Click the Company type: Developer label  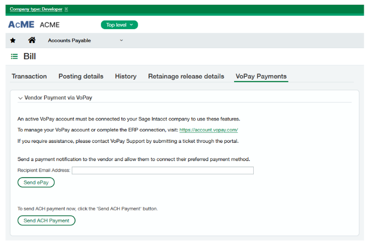[36, 9]
